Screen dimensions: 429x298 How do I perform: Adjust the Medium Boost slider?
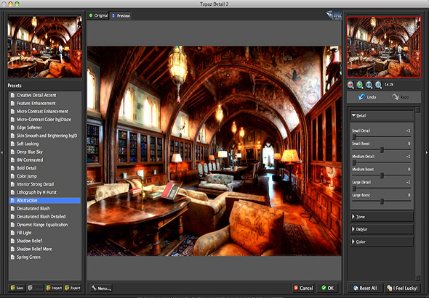[x=382, y=175]
